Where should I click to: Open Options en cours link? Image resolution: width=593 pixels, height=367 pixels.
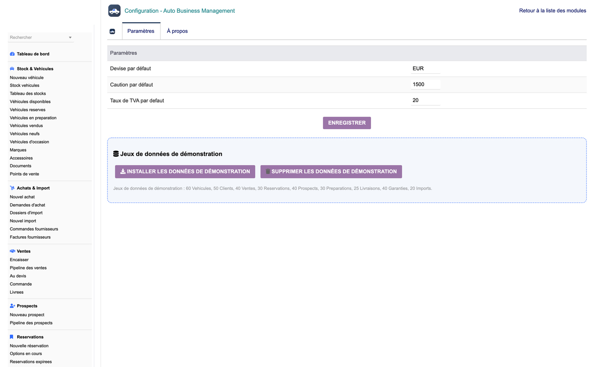[26, 354]
